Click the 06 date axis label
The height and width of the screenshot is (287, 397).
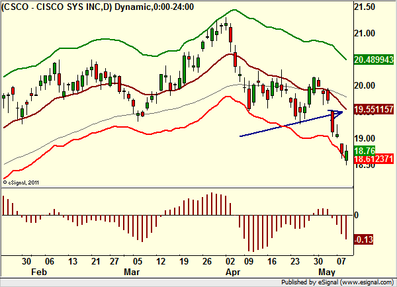(50, 261)
